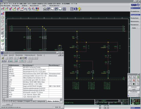Select the ABC text tool in left toolbar
The height and width of the screenshot is (109, 141).
tap(3, 14)
